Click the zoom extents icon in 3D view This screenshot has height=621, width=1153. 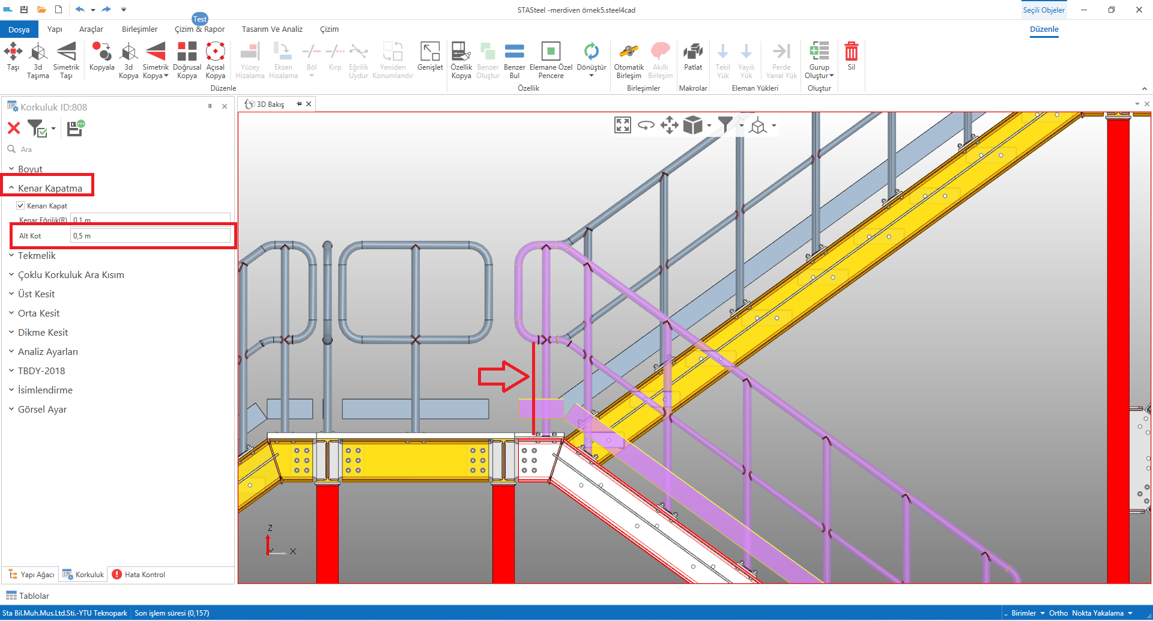pos(623,126)
